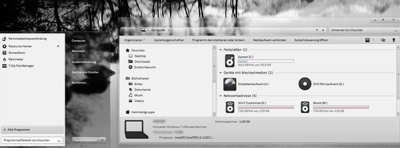This screenshot has width=400, height=148.
Task: Click the Herunterfahren button
Action: tap(86, 140)
